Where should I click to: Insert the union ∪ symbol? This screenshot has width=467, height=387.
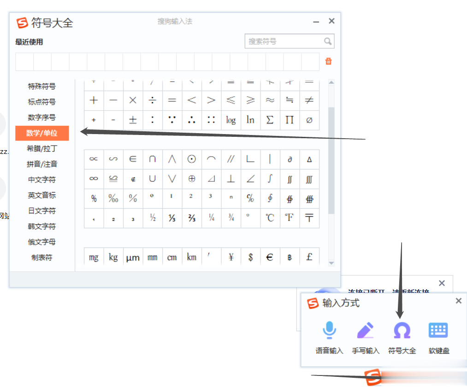153,179
